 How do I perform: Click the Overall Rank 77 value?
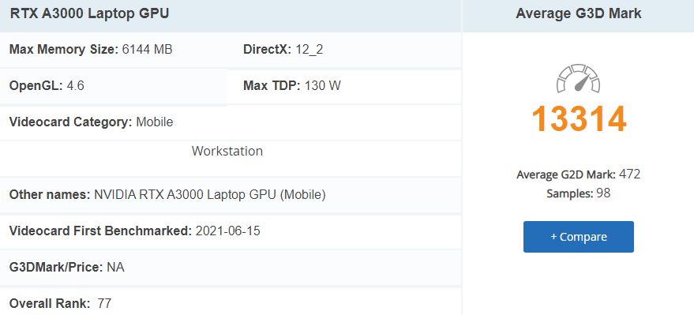pyautogui.click(x=104, y=303)
